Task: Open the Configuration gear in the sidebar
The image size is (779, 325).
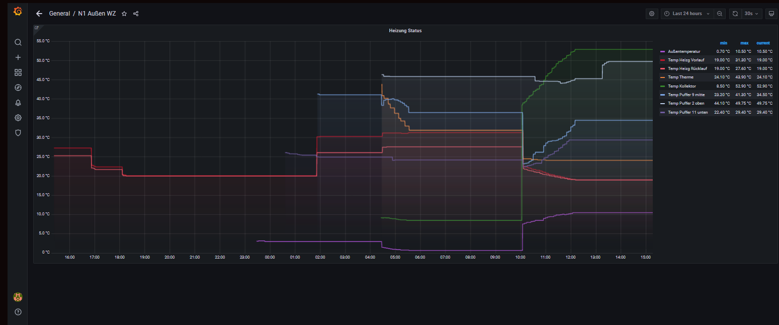Action: point(18,118)
